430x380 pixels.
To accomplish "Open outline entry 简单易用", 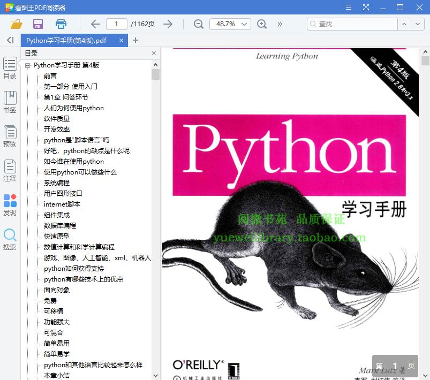I will point(57,344).
